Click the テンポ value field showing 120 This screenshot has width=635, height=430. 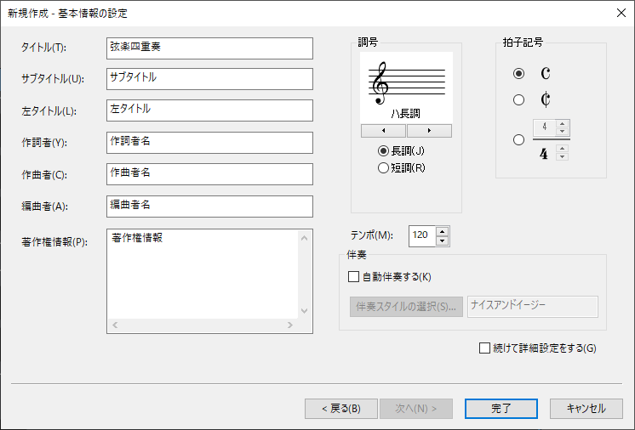tap(422, 236)
